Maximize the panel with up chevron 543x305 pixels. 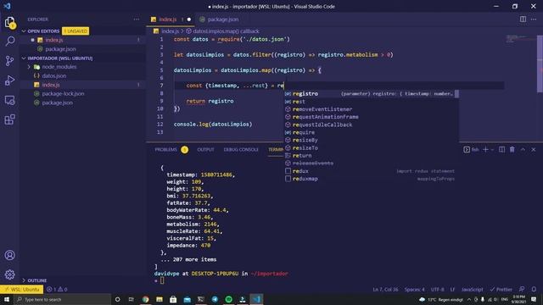(x=523, y=149)
